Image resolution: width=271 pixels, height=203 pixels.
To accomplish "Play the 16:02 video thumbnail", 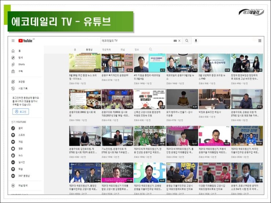I will coord(215,136).
